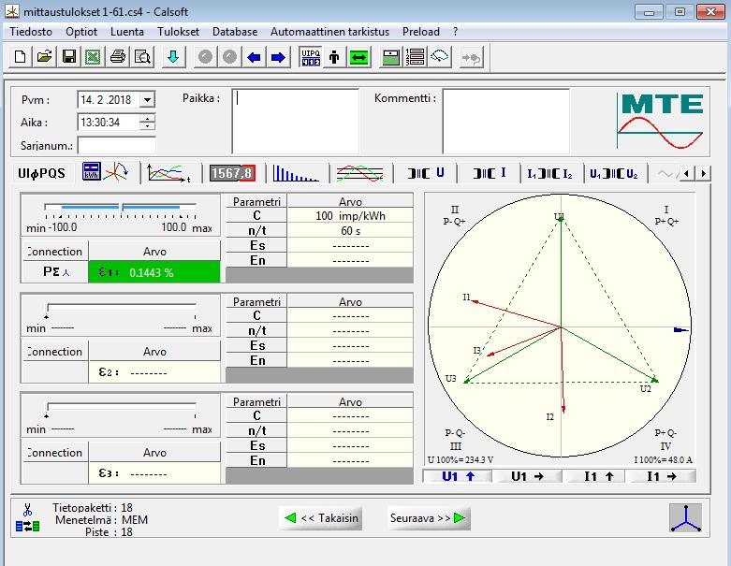Expand the Pvm date dropdown

[147, 99]
